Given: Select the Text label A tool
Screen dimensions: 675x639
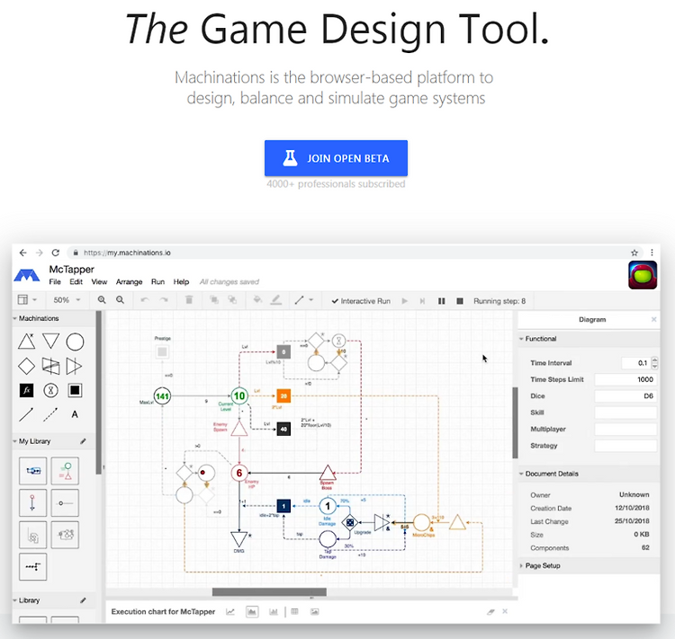Looking at the screenshot, I should 75,414.
